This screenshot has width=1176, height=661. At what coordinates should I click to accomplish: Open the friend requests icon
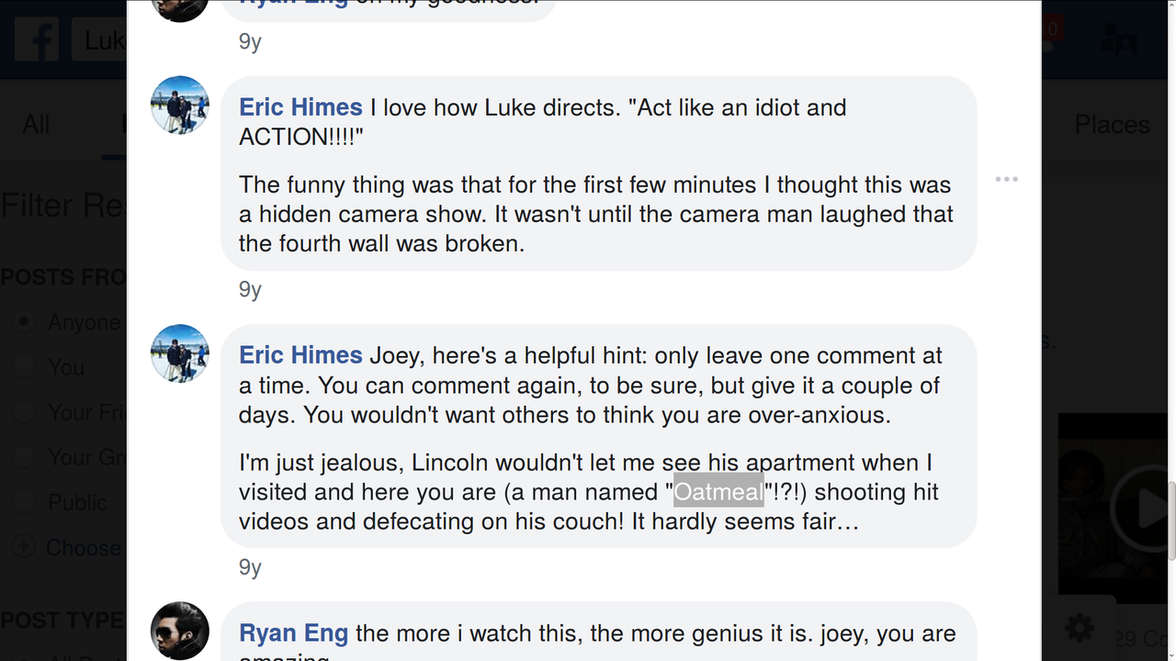(x=1118, y=39)
